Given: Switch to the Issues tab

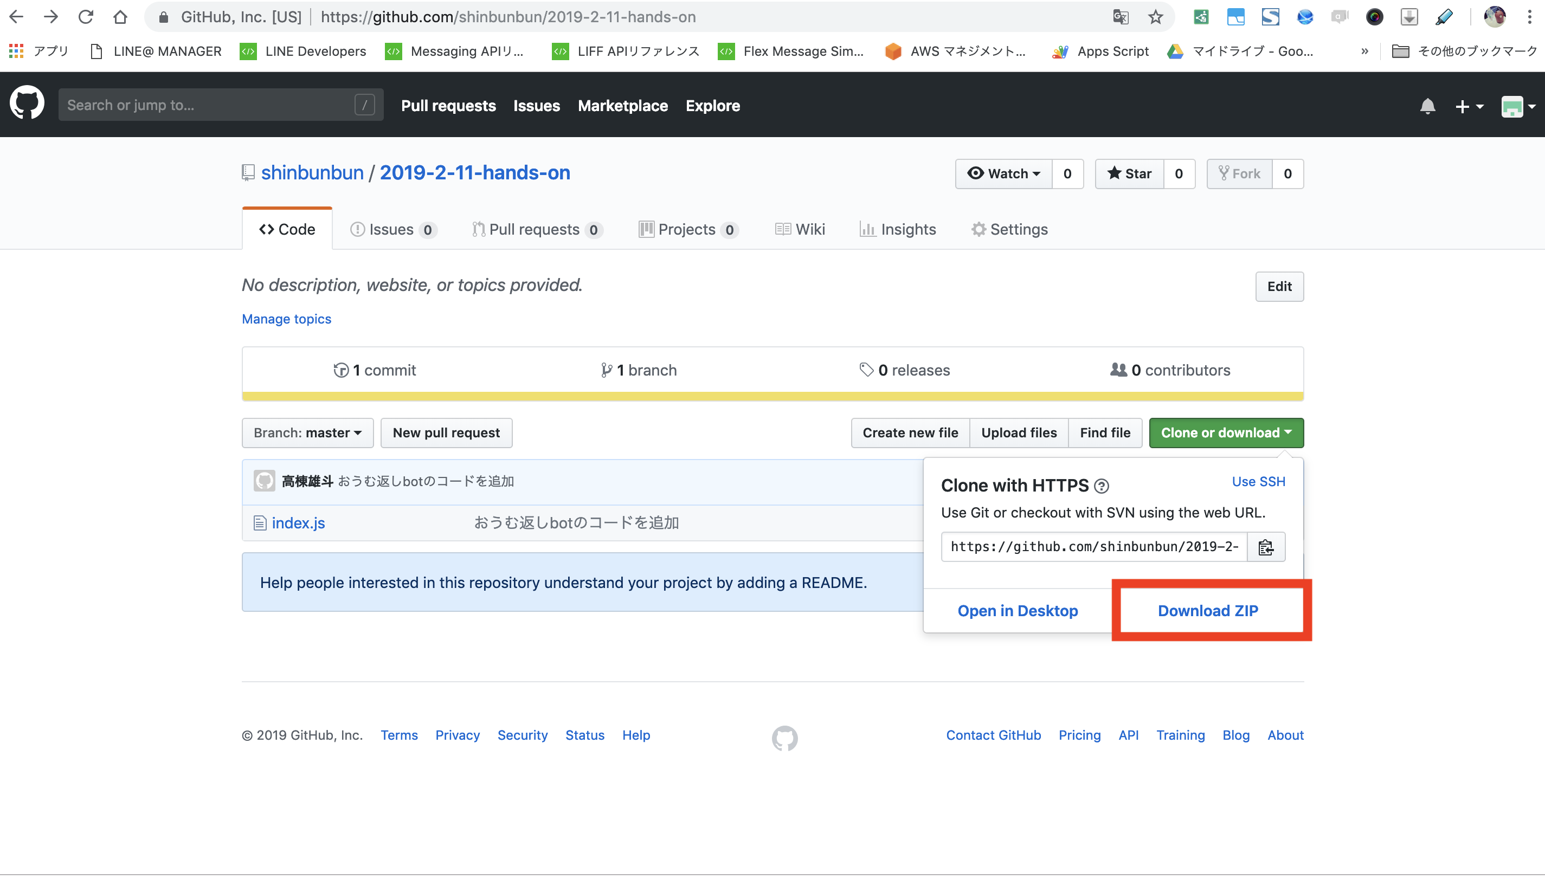Looking at the screenshot, I should click(x=393, y=229).
